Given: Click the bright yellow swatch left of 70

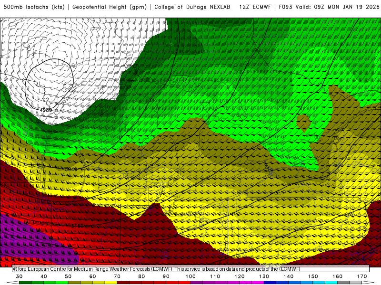Looking at the screenshot, I should click(x=111, y=283).
